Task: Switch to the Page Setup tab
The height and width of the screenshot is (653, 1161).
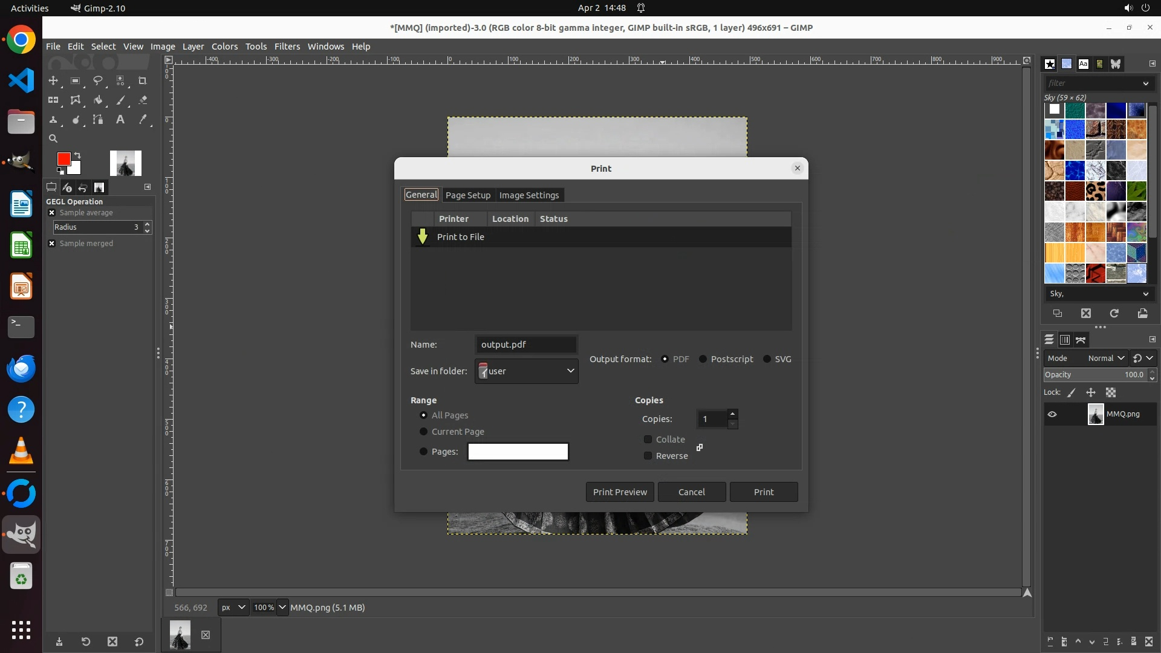Action: (x=467, y=195)
